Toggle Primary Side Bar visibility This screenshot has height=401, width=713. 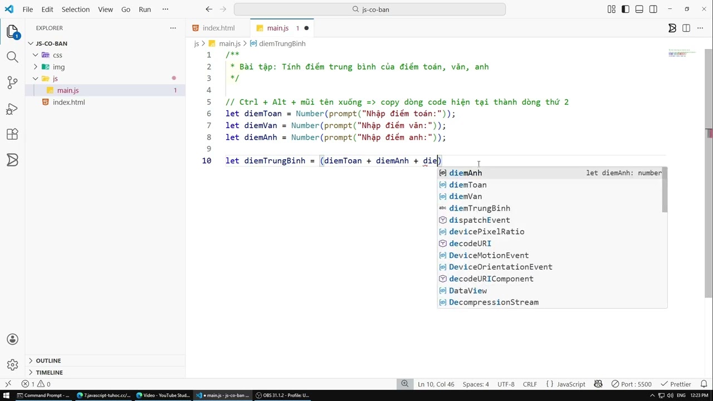coord(626,9)
